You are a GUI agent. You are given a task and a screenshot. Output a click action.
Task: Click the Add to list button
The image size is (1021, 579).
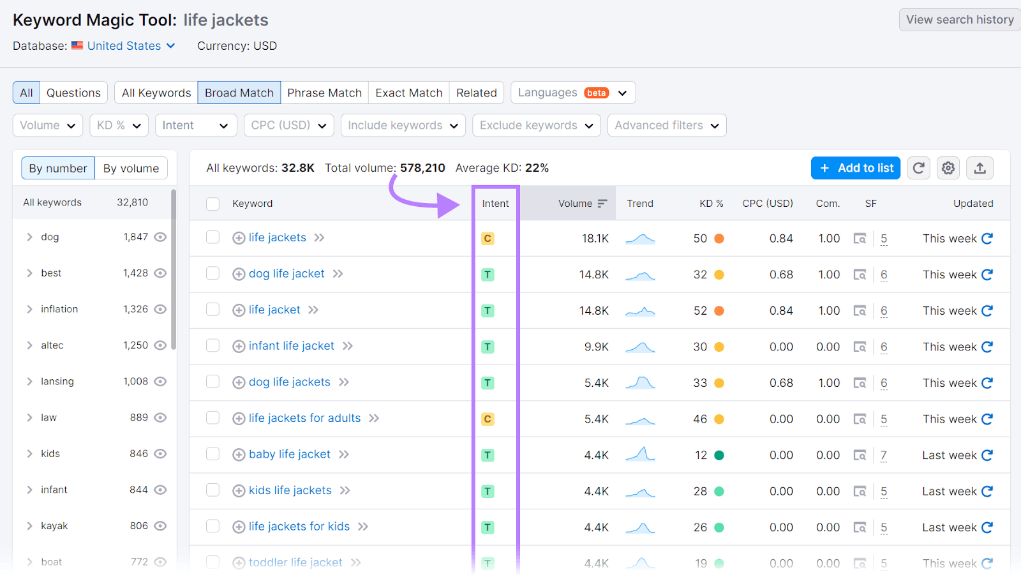pyautogui.click(x=856, y=168)
